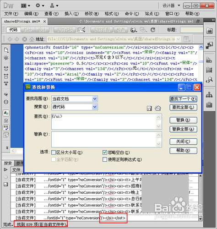The width and height of the screenshot is (217, 229).
Task: Open the preview in browser globe icon
Action: click(x=133, y=30)
